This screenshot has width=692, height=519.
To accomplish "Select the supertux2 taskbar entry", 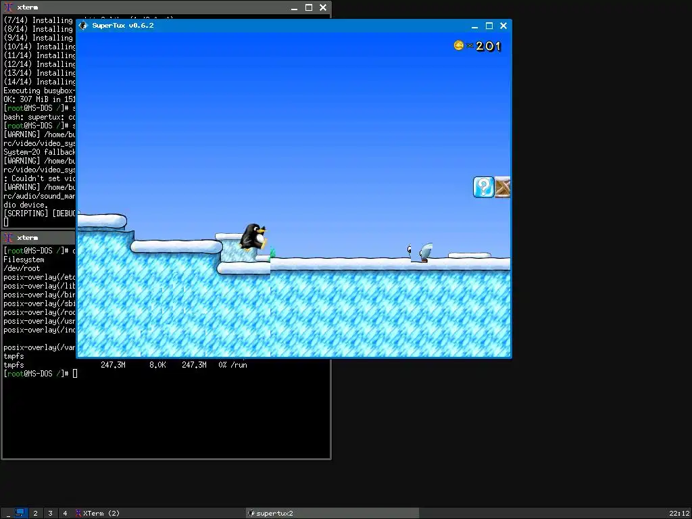I will point(332,514).
